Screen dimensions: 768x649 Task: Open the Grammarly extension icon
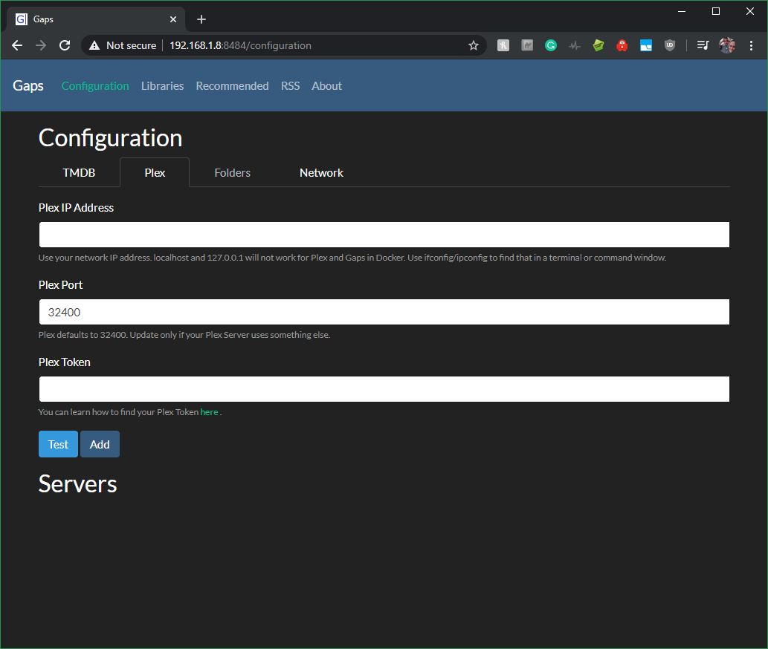click(550, 45)
